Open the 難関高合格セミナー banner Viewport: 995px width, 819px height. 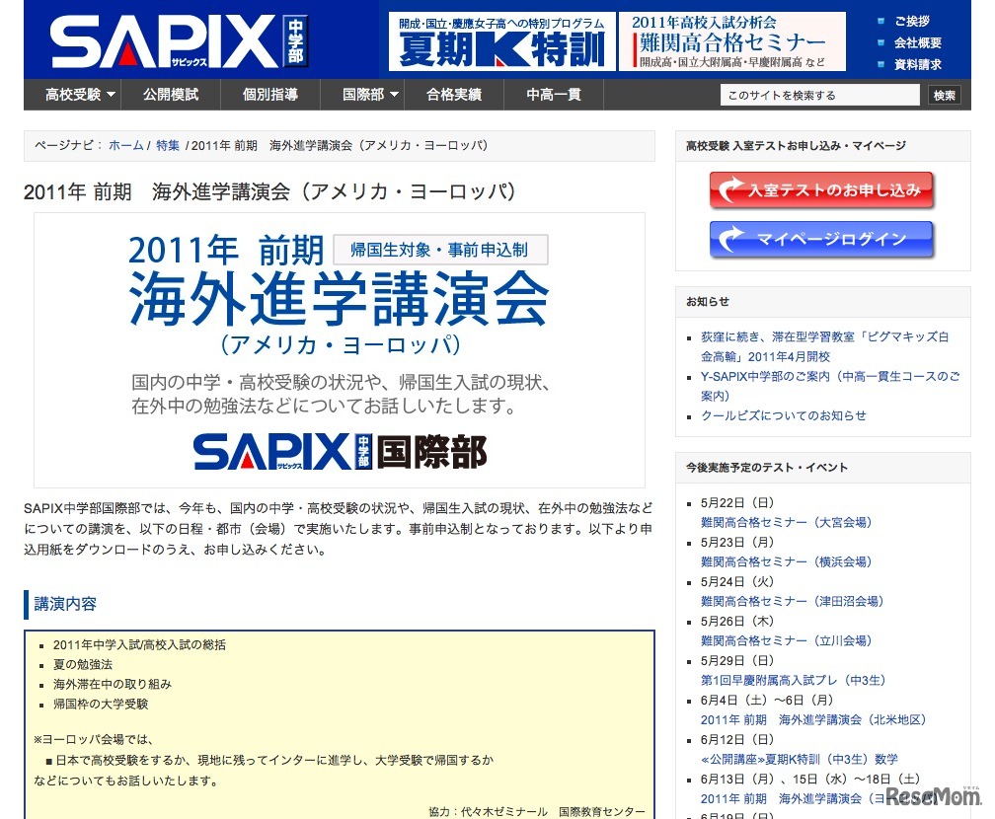coord(731,41)
